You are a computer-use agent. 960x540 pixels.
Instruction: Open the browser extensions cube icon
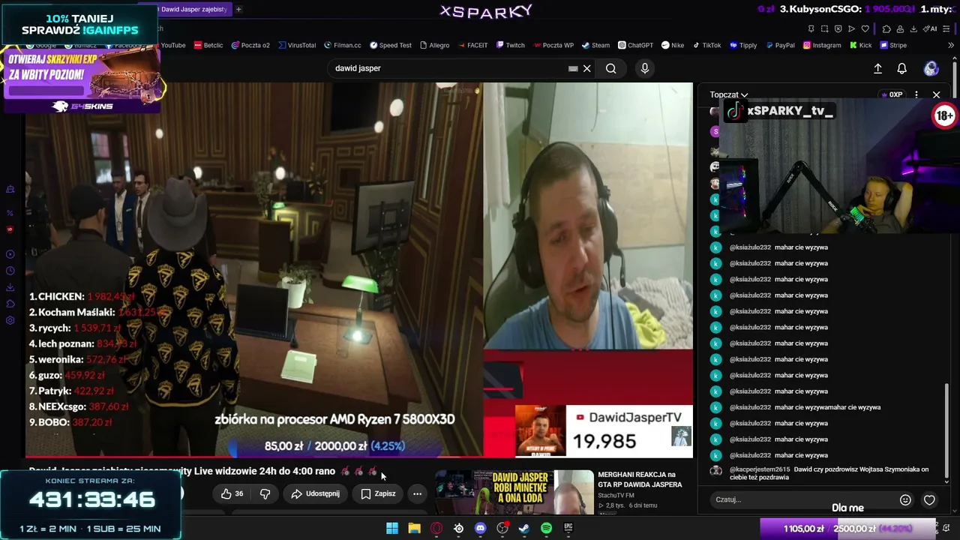pos(886,28)
